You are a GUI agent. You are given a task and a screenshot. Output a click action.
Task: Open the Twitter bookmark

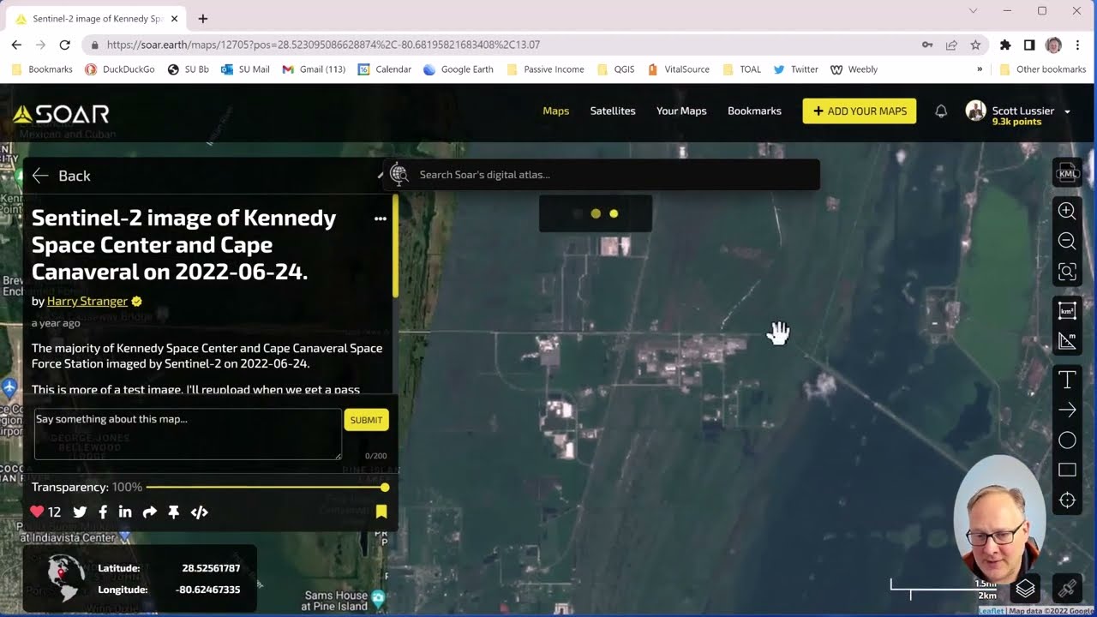(795, 69)
